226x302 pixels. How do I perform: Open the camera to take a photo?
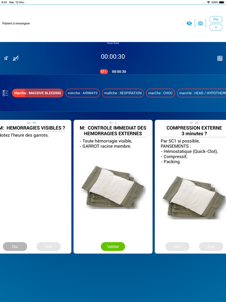(x=200, y=23)
